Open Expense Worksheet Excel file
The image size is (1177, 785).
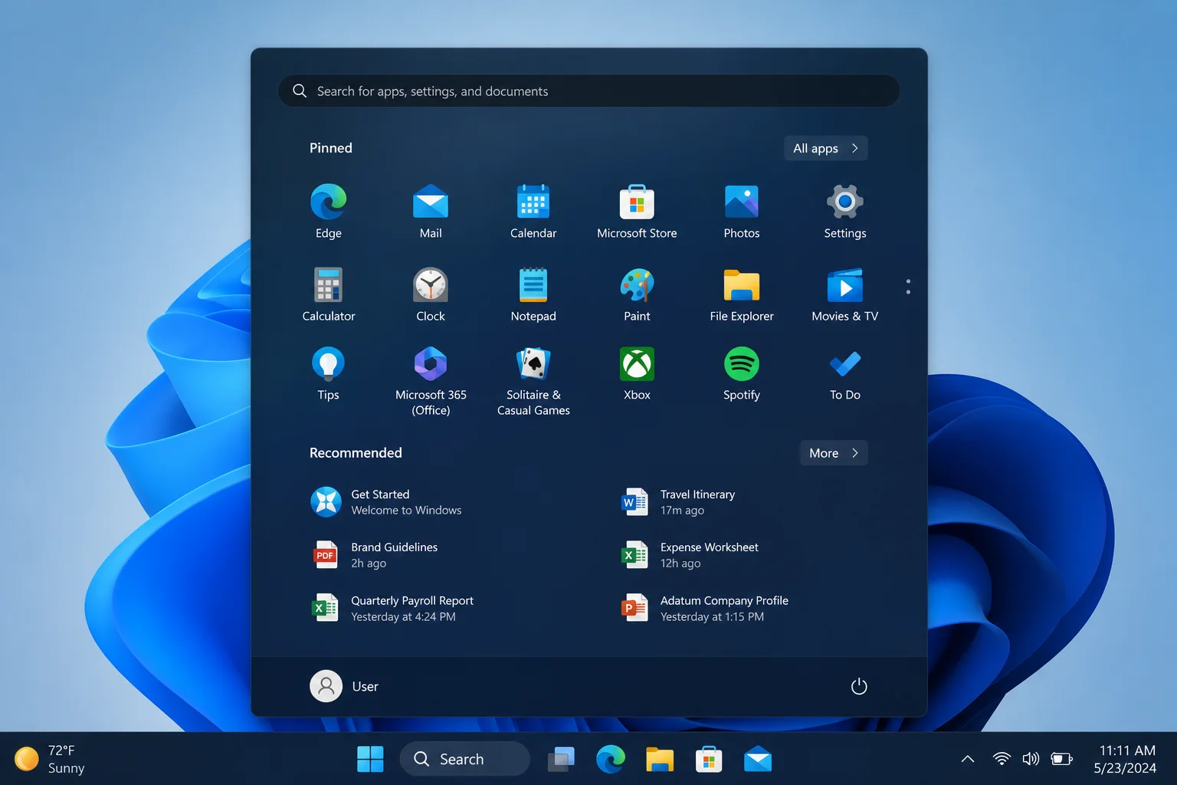(690, 555)
